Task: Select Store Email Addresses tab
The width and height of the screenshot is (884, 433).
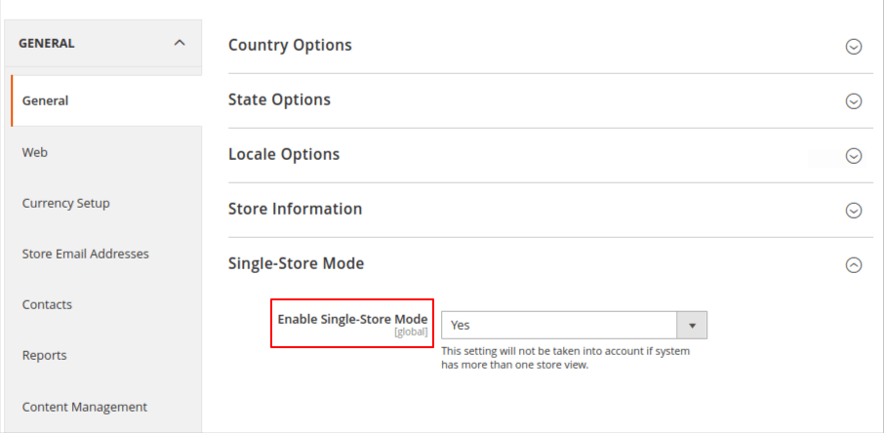Action: (x=86, y=254)
